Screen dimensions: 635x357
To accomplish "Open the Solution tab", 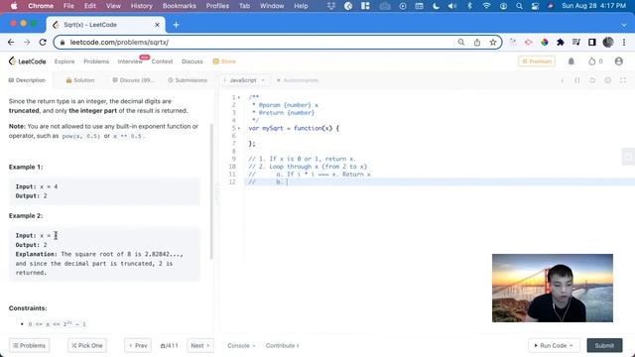I will click(x=80, y=80).
